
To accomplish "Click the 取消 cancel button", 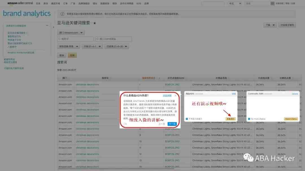I will tap(62, 55).
